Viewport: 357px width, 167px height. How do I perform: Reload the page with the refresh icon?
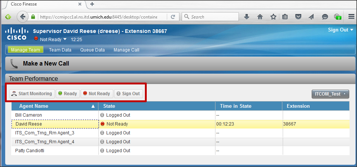(x=173, y=17)
